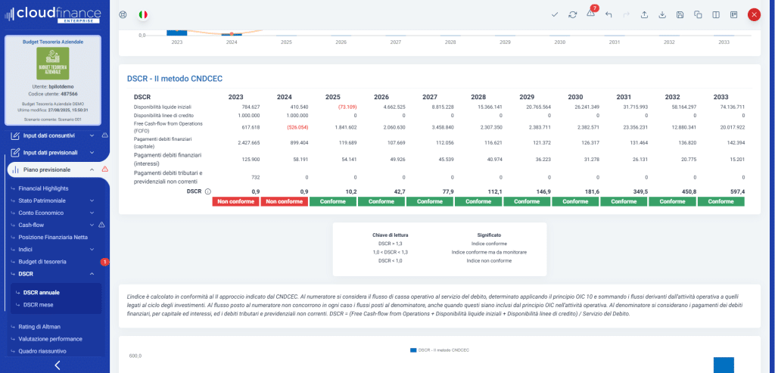Viewport: 775px width, 373px height.
Task: Click the Italian flag language selector
Action: pos(143,14)
